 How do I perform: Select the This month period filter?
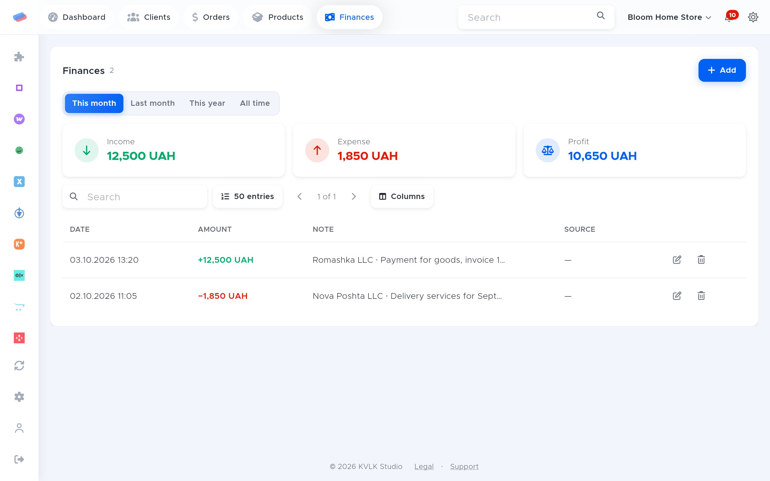(x=94, y=103)
